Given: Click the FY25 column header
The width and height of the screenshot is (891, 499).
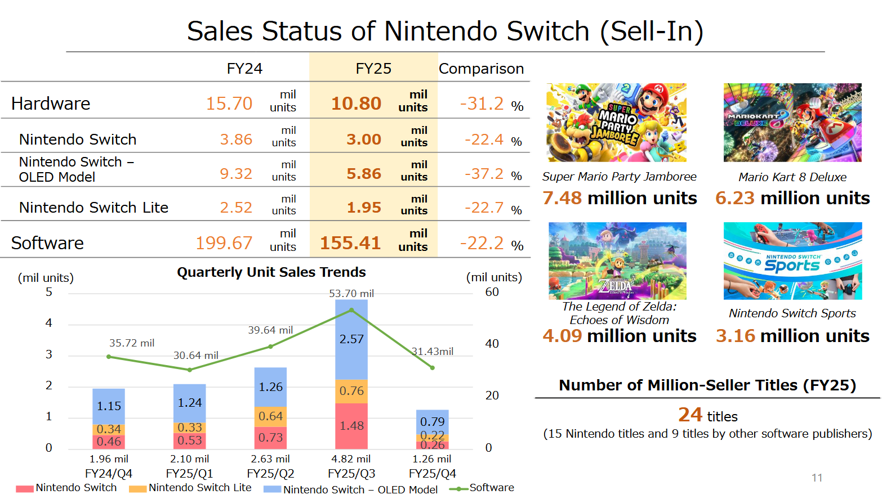Looking at the screenshot, I should pyautogui.click(x=373, y=69).
